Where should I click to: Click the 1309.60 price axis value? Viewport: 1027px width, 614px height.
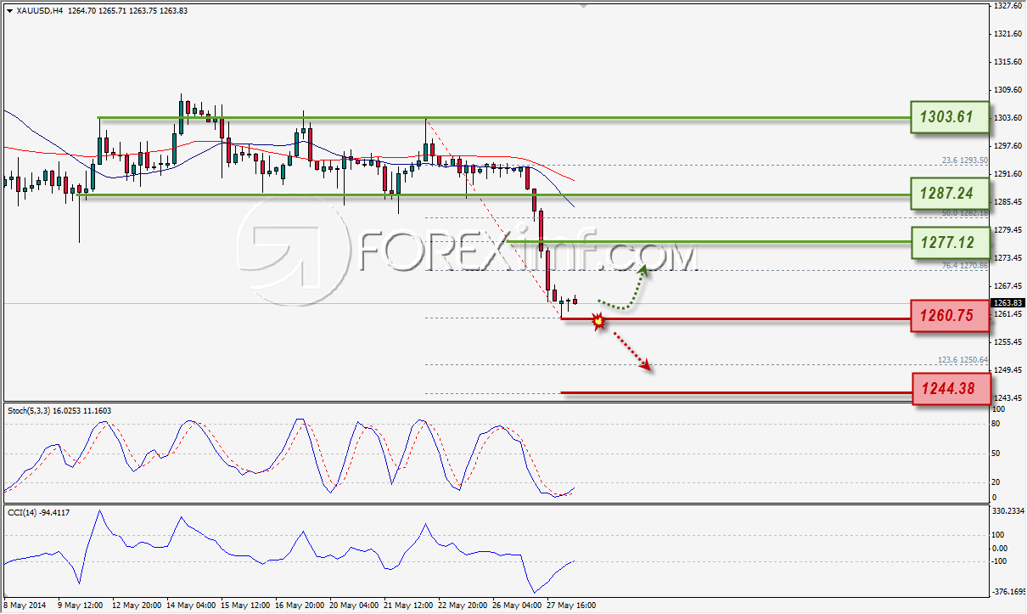click(x=1007, y=89)
